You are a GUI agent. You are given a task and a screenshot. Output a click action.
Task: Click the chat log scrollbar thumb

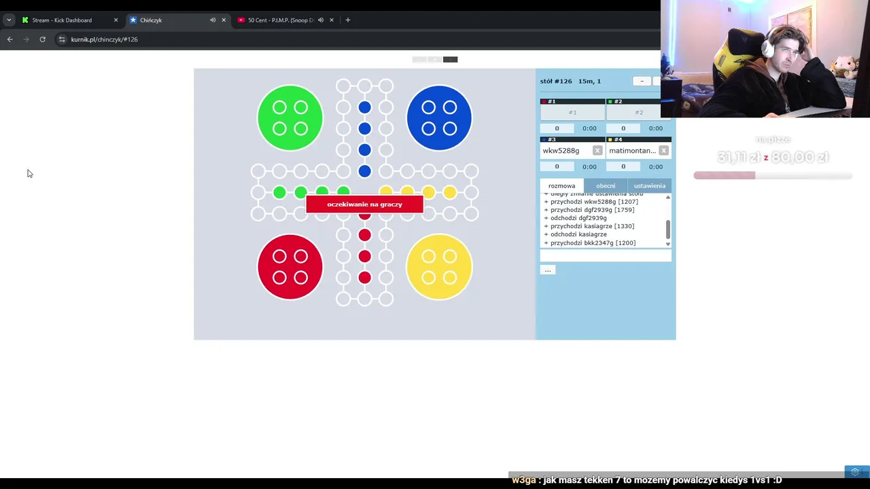(668, 229)
